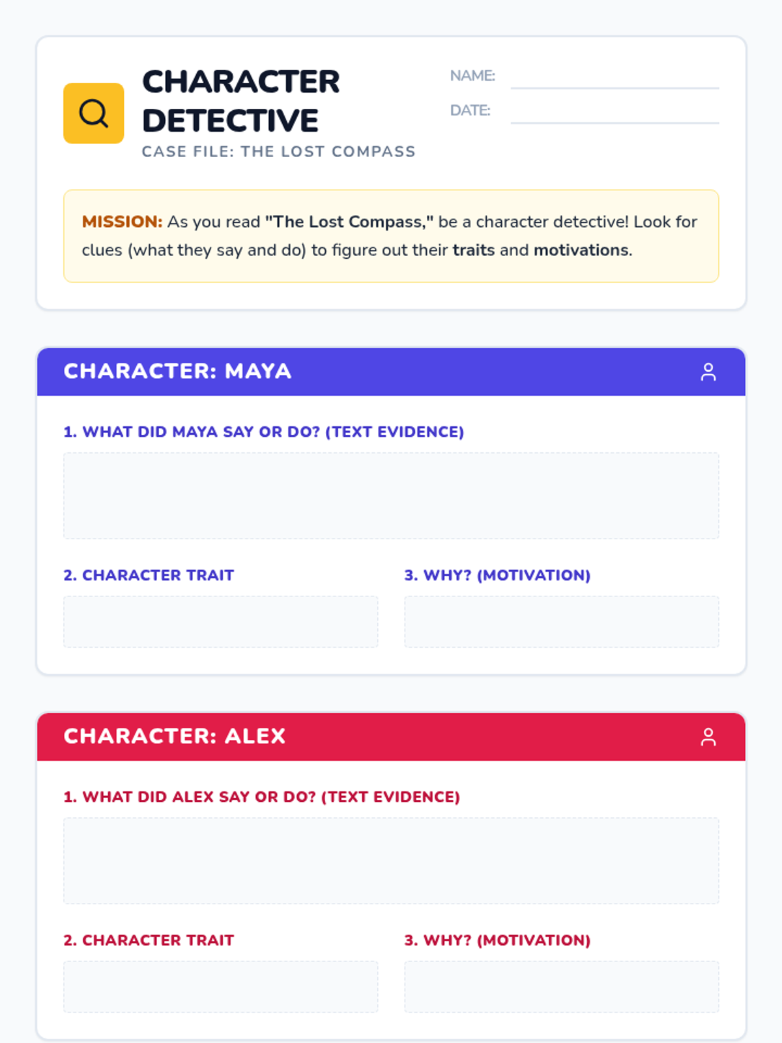This screenshot has width=782, height=1043.
Task: Click Maya's text evidence answer box
Action: [391, 495]
